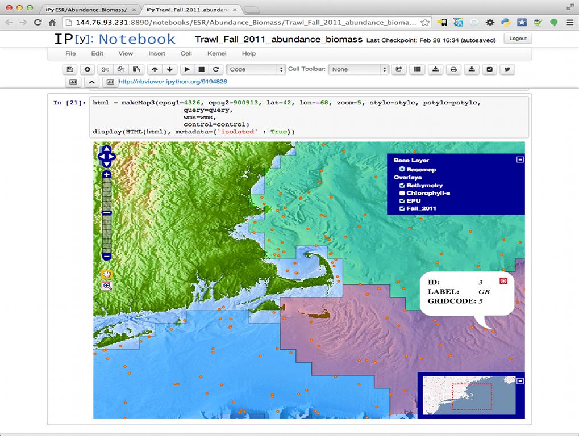Zoom in the map with the plus button
Image resolution: width=579 pixels, height=436 pixels.
(106, 174)
